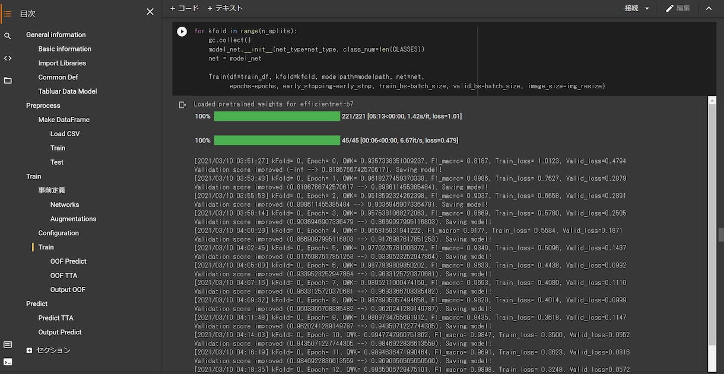Image resolution: width=724 pixels, height=374 pixels.
Task: Jump to Basic information section
Action: (65, 49)
